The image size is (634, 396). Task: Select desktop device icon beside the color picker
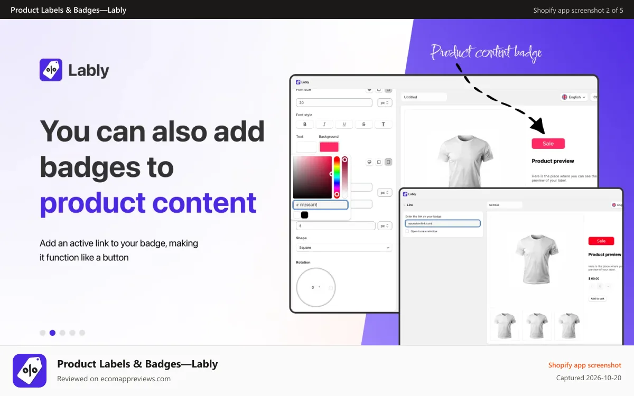[x=369, y=162]
